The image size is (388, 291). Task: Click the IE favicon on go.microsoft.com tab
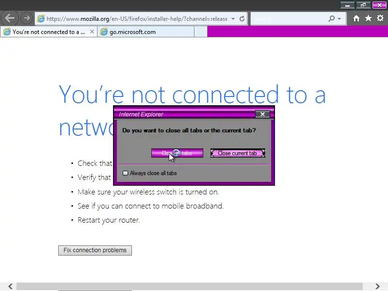[104, 32]
